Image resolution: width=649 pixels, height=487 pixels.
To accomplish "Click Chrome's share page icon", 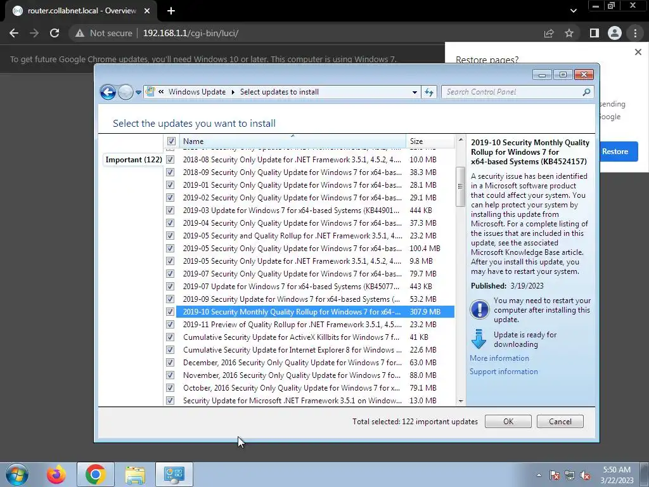I will coord(549,33).
